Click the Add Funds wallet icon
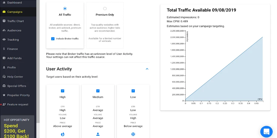277x138 pixels. 4,58
